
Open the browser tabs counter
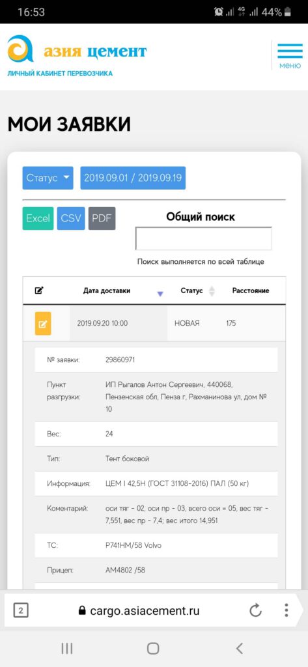click(21, 611)
